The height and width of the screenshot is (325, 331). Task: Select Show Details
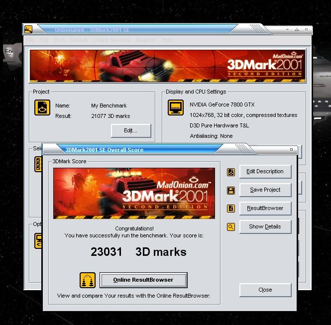(265, 226)
